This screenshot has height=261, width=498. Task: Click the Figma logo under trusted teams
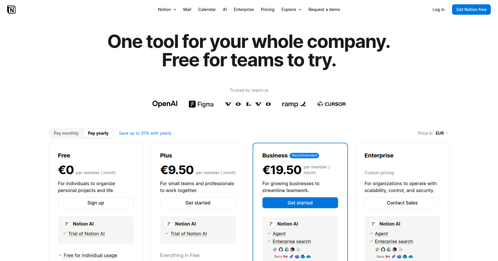201,104
